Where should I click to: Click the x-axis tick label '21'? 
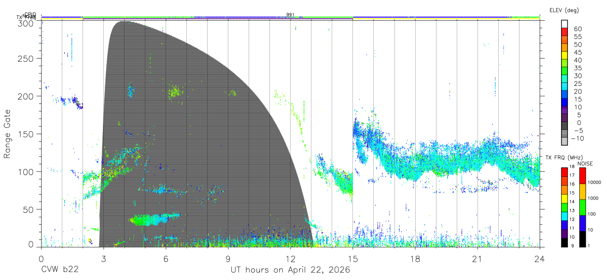click(x=477, y=259)
